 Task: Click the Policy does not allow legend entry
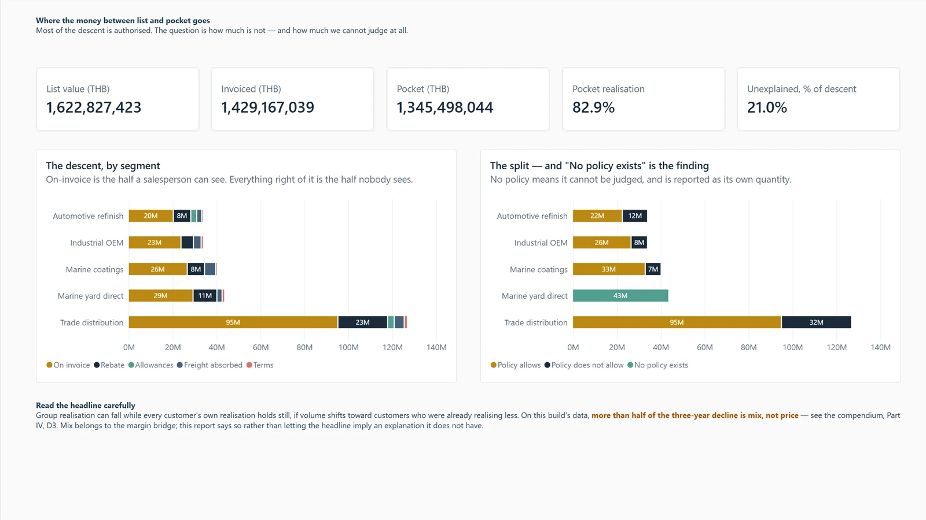click(584, 365)
